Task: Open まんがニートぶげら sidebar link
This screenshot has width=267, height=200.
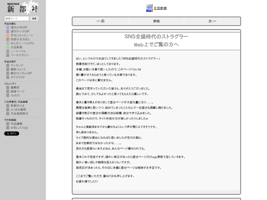Action: pyautogui.click(x=22, y=43)
